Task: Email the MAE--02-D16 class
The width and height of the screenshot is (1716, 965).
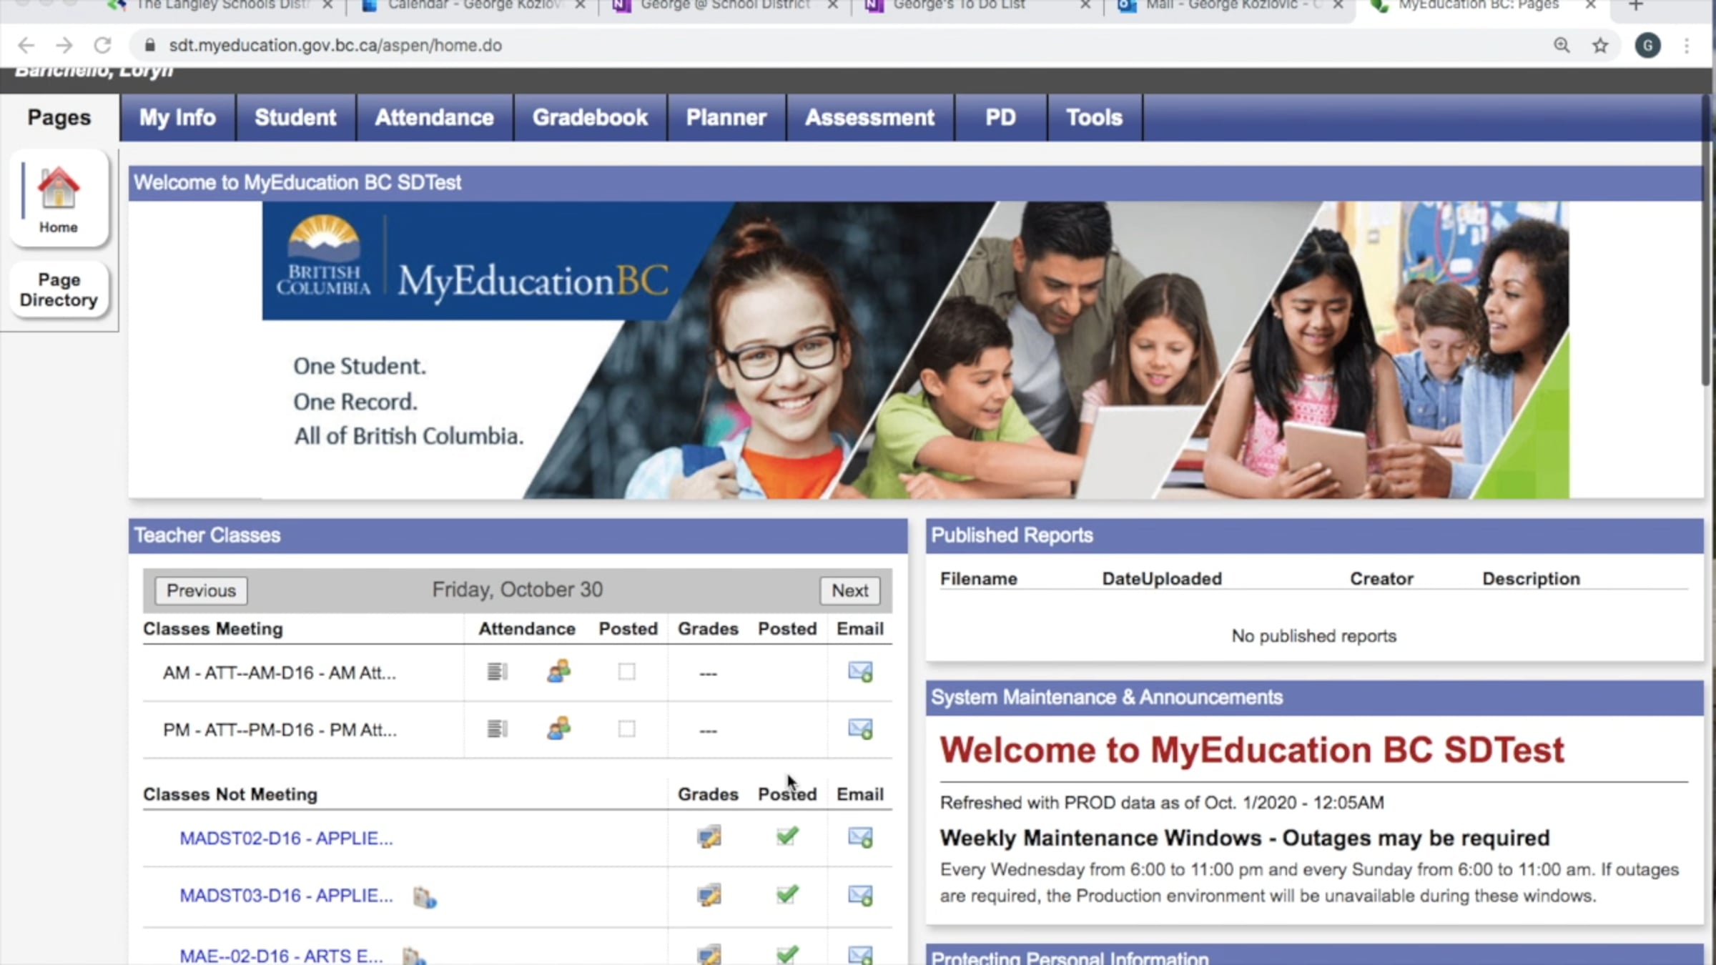Action: tap(860, 955)
